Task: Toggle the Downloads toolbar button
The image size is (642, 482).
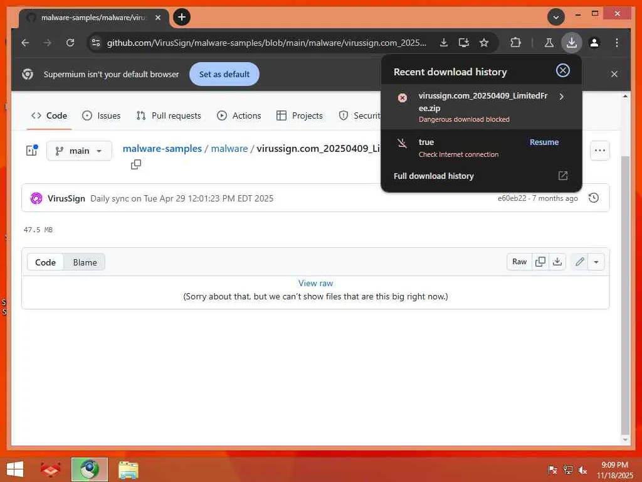Action: point(572,43)
